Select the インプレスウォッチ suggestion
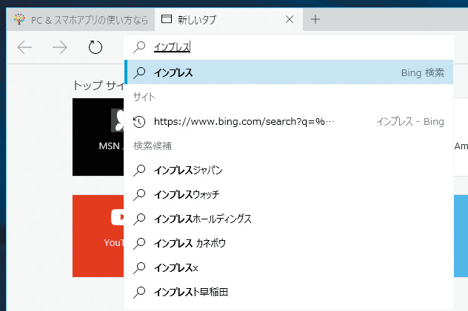468x311 pixels. pyautogui.click(x=289, y=194)
